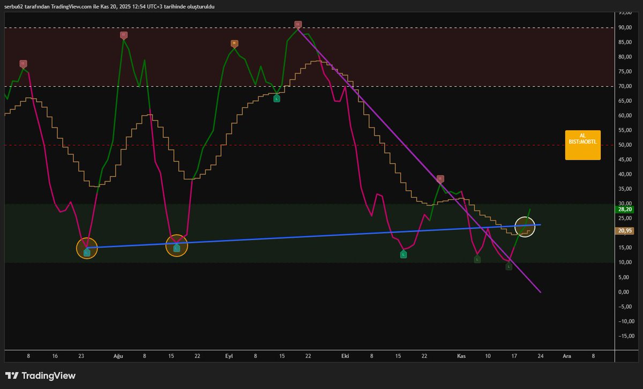
Task: Click the 90,00 price axis label
Action: (624, 27)
